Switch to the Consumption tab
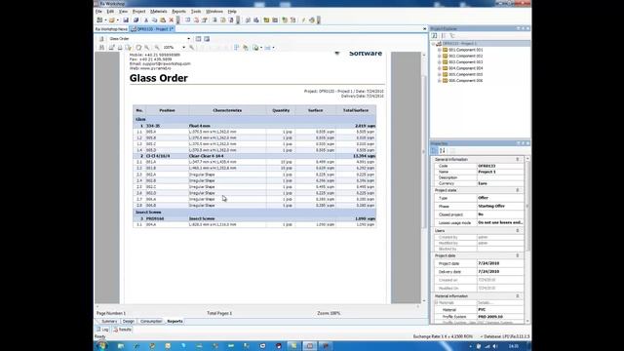The height and width of the screenshot is (351, 624). point(151,321)
